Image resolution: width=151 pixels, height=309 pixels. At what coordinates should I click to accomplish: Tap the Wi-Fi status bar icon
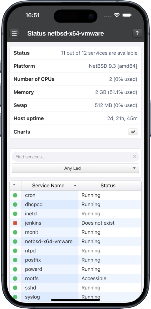(117, 15)
